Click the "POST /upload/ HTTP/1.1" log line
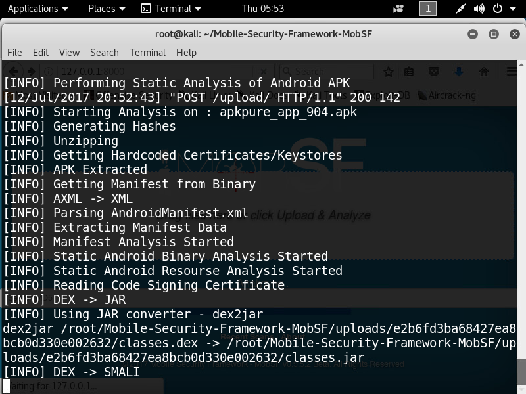The width and height of the screenshot is (526, 394). [202, 97]
